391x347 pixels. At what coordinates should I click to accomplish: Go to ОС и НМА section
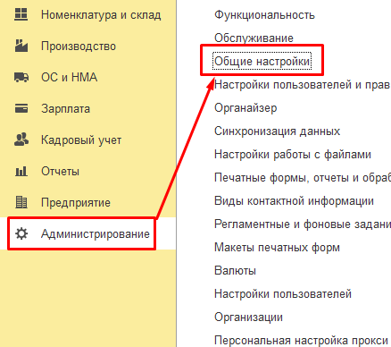(69, 77)
